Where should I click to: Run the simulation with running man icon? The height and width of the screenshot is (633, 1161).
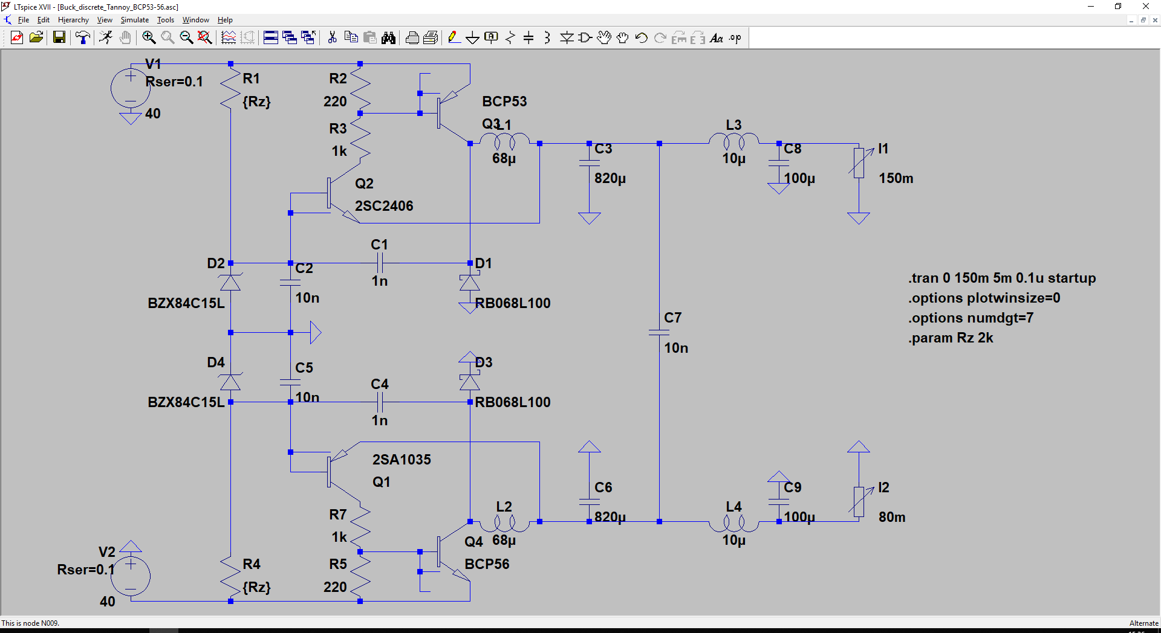pos(106,38)
